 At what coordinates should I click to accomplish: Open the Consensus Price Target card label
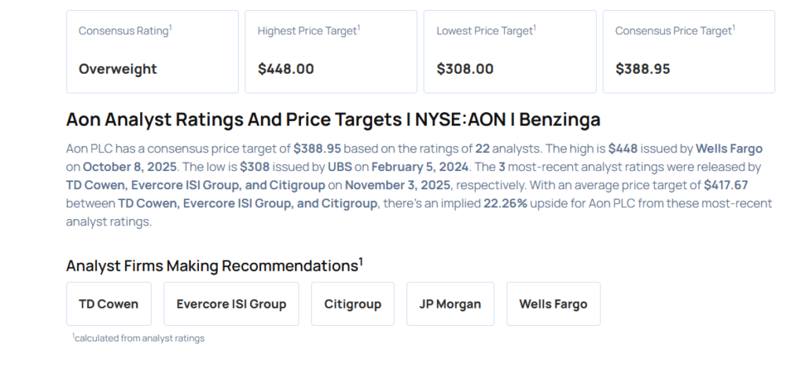(675, 31)
